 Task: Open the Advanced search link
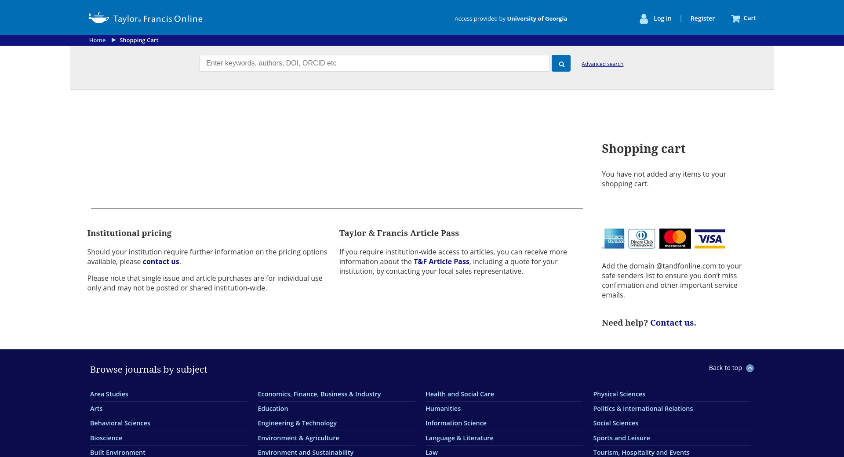(602, 64)
